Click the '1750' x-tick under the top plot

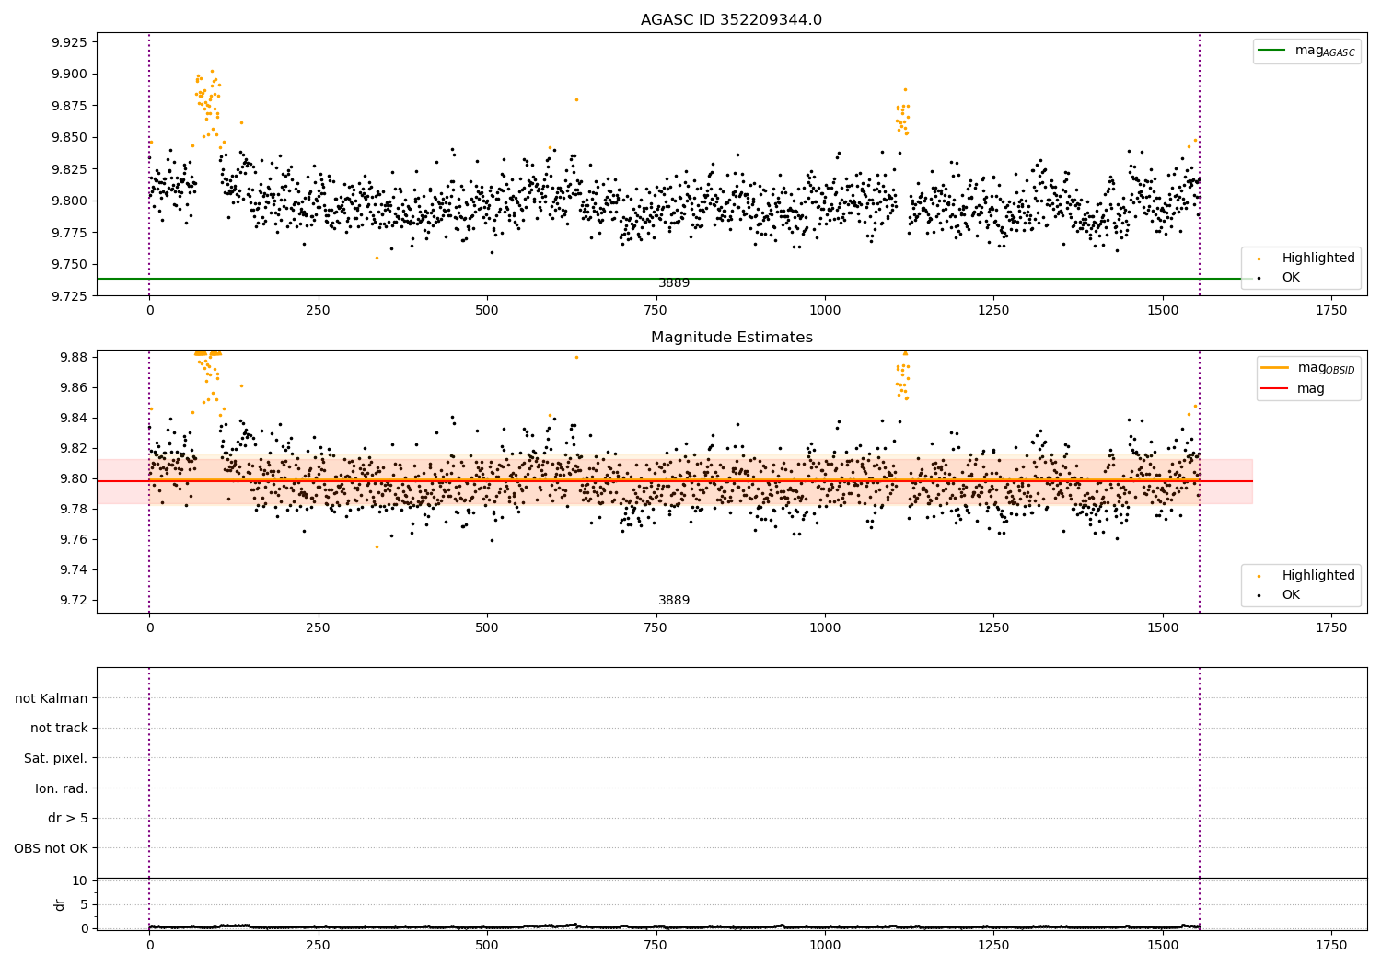coord(1331,311)
